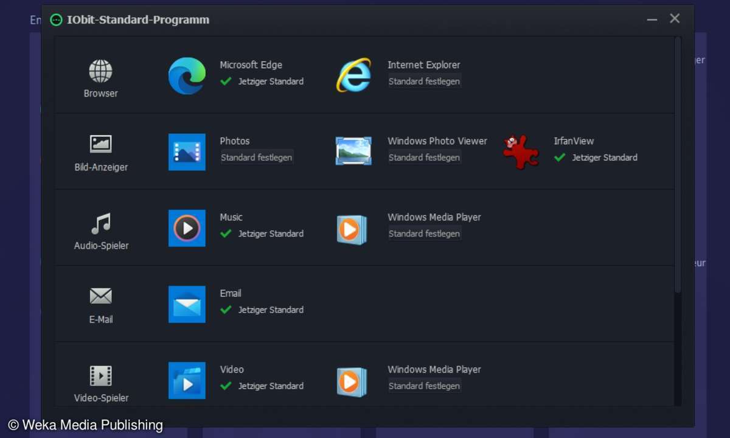The height and width of the screenshot is (438, 730).
Task: Click the Video name label
Action: coord(232,369)
